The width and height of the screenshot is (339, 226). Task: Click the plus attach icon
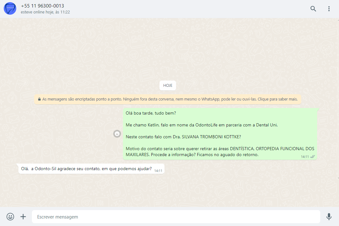pyautogui.click(x=23, y=217)
